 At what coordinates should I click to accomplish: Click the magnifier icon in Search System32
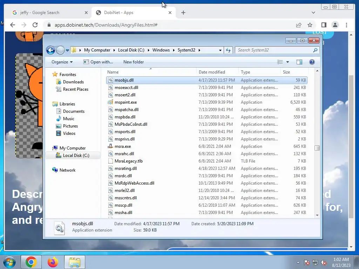pyautogui.click(x=315, y=50)
